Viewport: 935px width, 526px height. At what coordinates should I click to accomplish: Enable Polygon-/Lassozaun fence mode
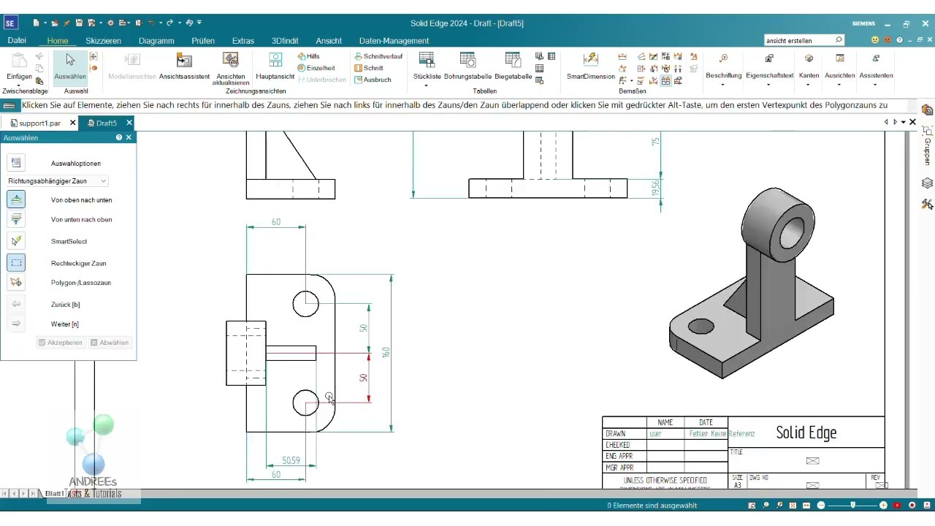16,283
